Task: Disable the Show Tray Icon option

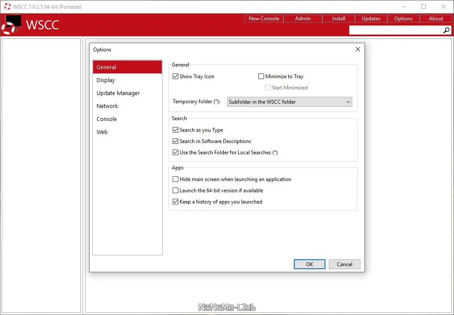Action: click(176, 76)
